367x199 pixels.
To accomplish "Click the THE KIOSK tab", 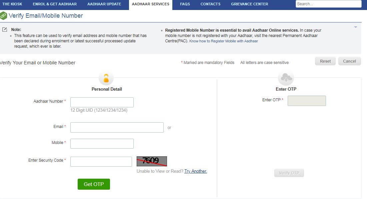I will coord(13,4).
